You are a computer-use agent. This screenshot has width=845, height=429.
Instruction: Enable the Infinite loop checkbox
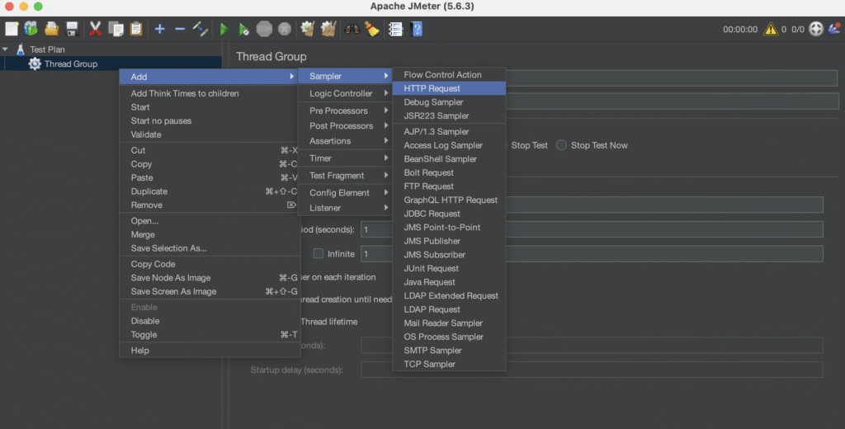[319, 254]
